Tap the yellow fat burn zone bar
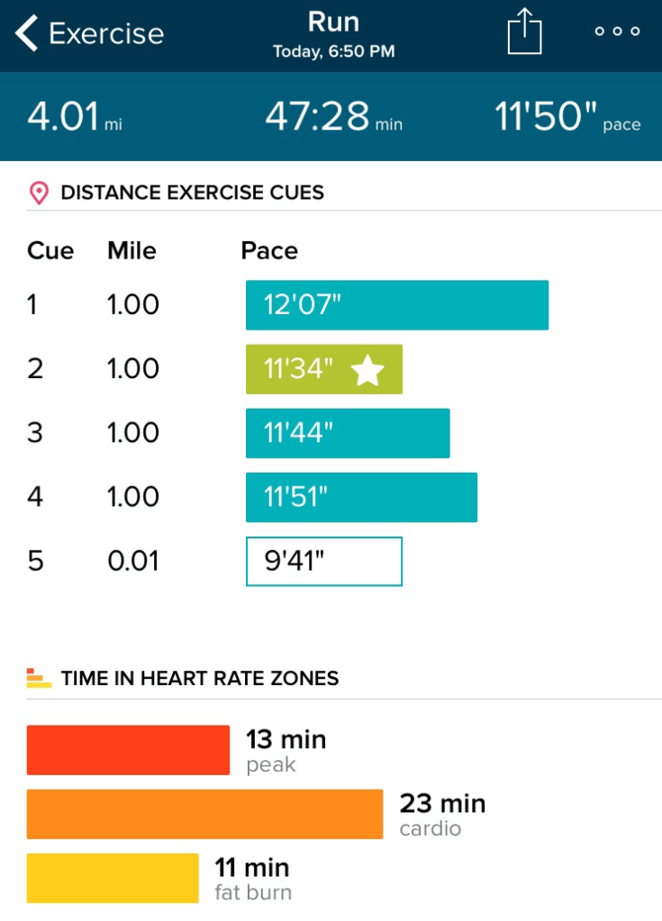Viewport: 662px width, 921px height. [113, 878]
